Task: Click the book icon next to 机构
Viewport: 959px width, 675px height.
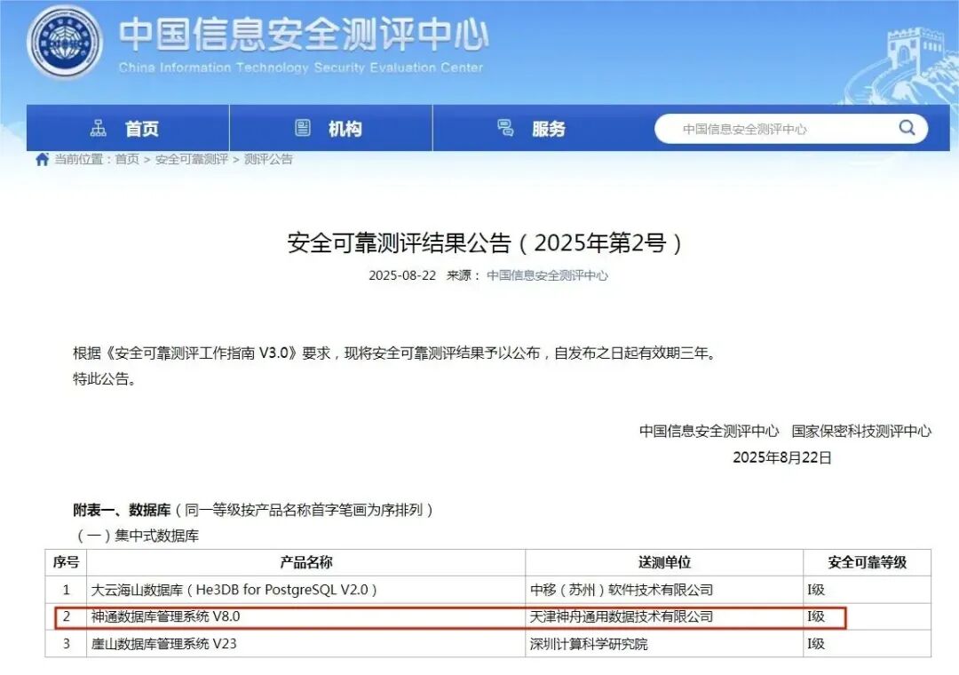Action: [305, 128]
